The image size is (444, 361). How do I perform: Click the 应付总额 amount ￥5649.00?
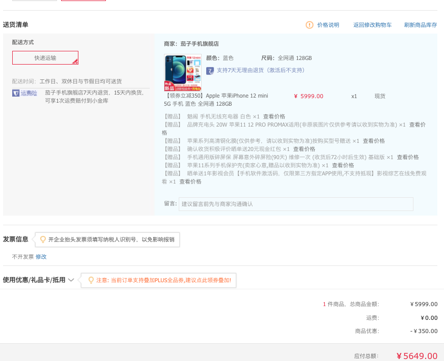point(417,356)
